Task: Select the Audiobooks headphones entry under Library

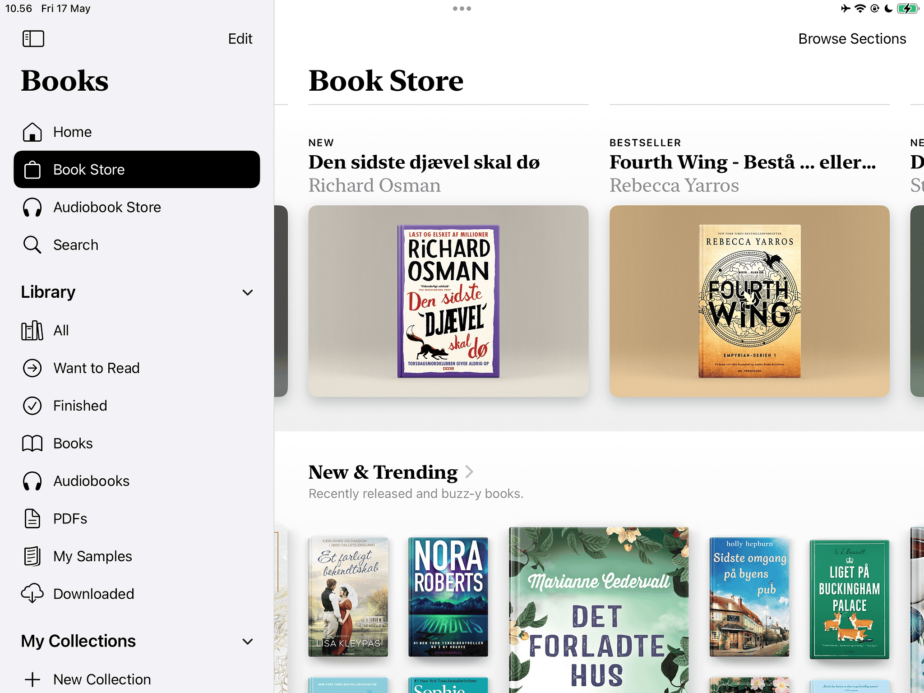Action: point(32,480)
